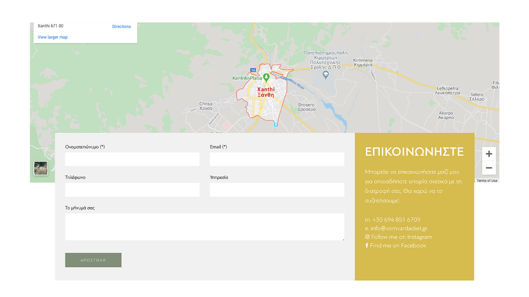
Task: Click the map zoom in plus button
Action: (x=489, y=154)
